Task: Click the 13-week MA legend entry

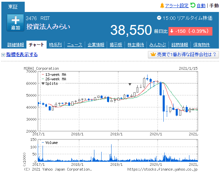Action: tap(54, 75)
